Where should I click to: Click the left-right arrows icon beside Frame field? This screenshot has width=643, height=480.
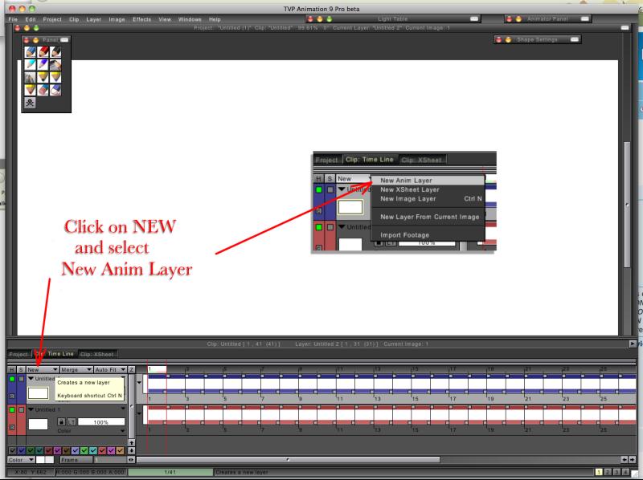[131, 460]
